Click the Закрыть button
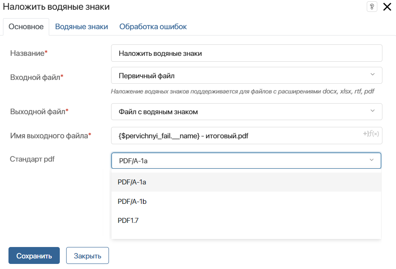 pos(87,255)
